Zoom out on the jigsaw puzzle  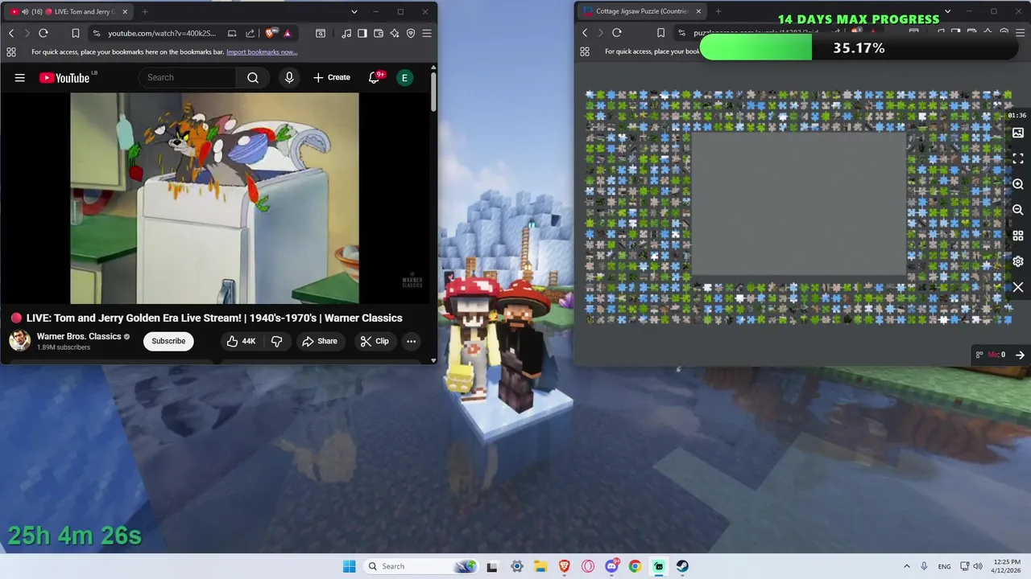tap(1018, 210)
